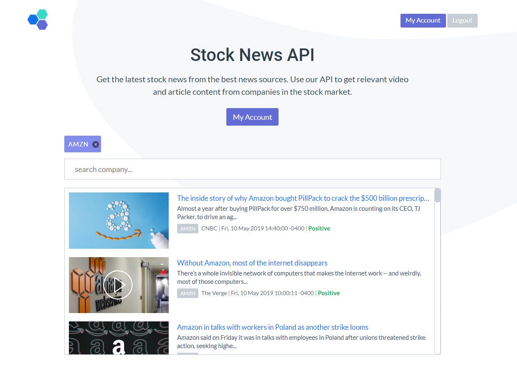Click invisible network of computers summary

tap(299, 278)
